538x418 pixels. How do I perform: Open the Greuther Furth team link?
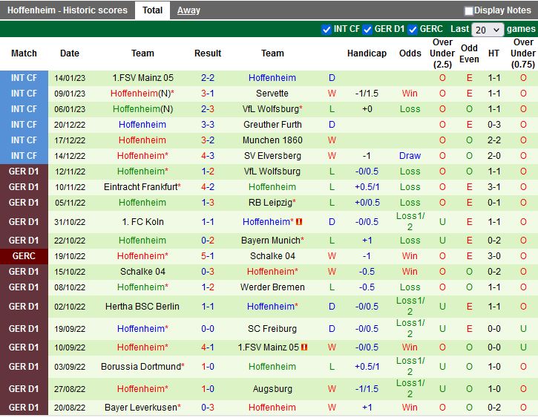272,125
